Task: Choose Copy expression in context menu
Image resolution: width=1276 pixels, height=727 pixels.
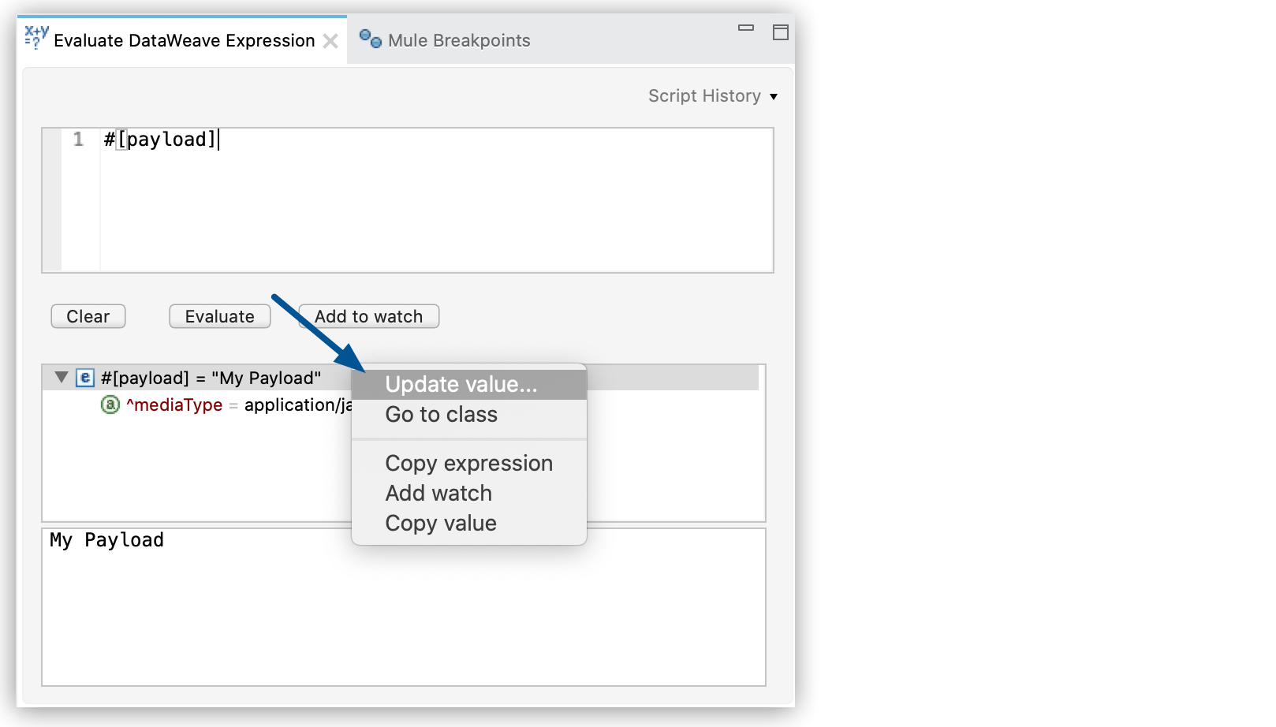Action: tap(468, 464)
